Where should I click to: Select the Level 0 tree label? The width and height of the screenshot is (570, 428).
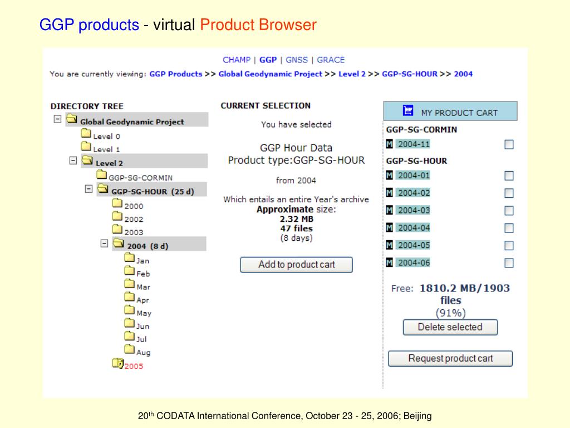(x=106, y=137)
